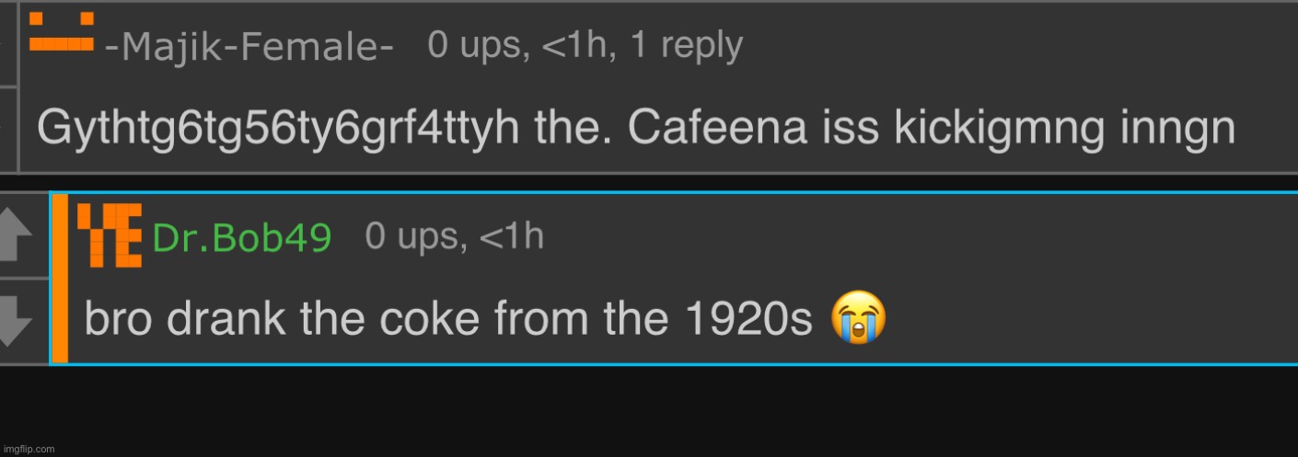Click partial downvote button beside Majik-Female comment
Screen dimensions: 1298x457
pos(8,129)
